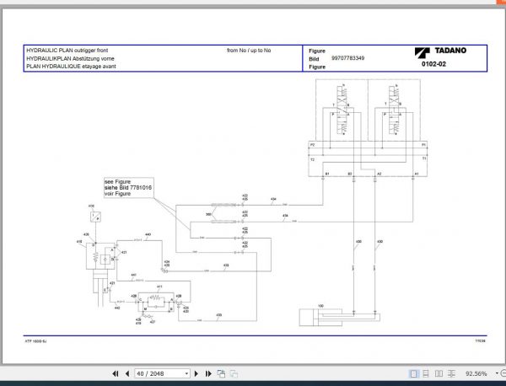Click the figure number 99707783349
506x386 pixels.
click(347, 58)
